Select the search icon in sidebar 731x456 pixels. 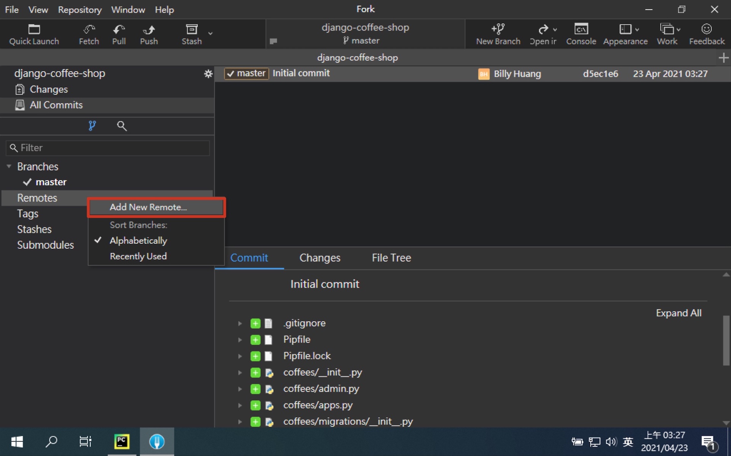pyautogui.click(x=122, y=126)
